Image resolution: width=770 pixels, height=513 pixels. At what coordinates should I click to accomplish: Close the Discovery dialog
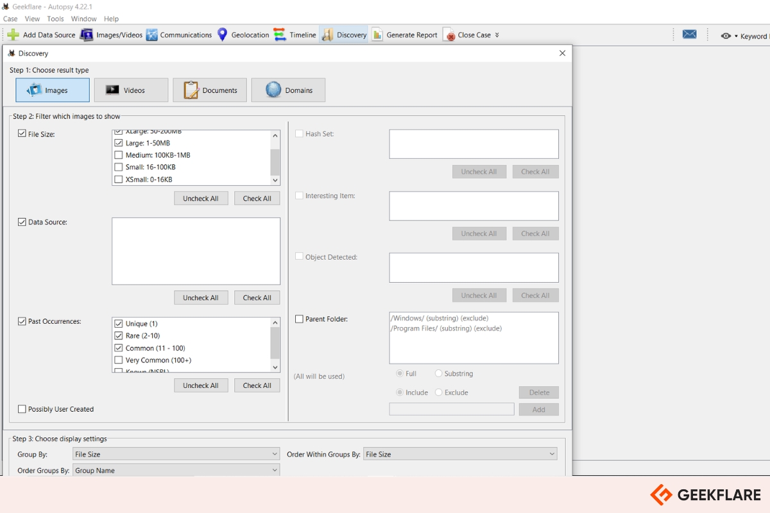pos(563,53)
